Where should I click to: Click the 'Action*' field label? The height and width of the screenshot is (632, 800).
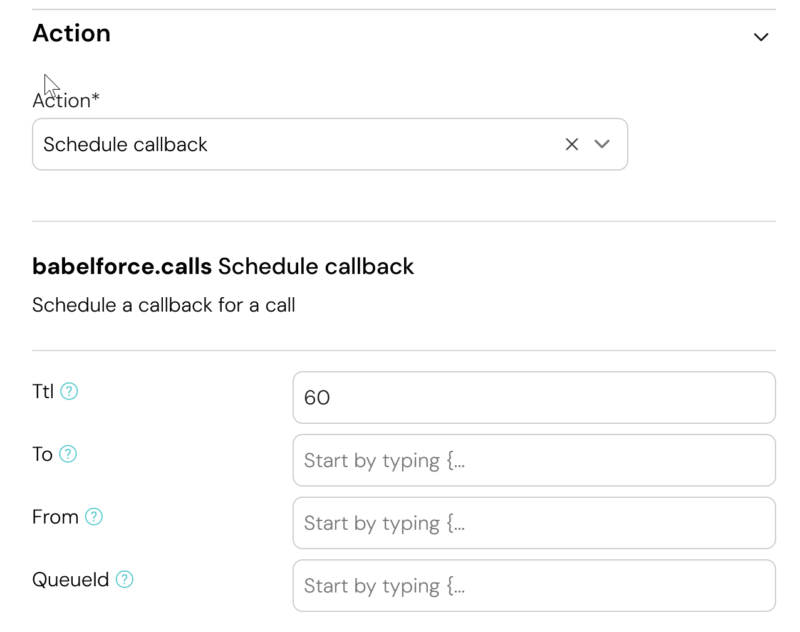pos(66,100)
